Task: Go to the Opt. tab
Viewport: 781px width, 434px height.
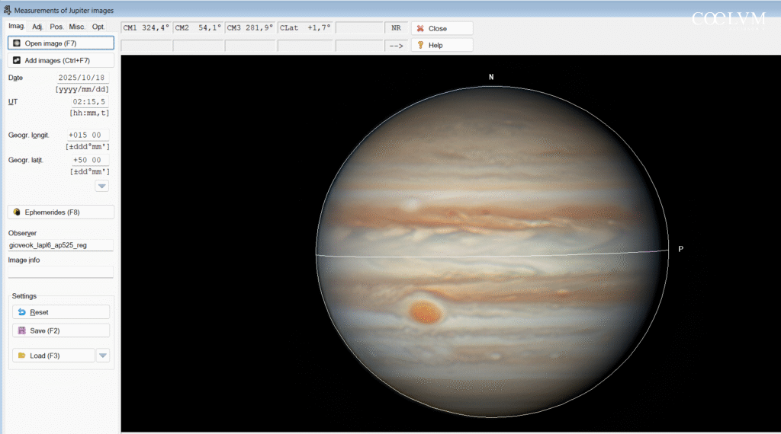Action: pyautogui.click(x=98, y=27)
